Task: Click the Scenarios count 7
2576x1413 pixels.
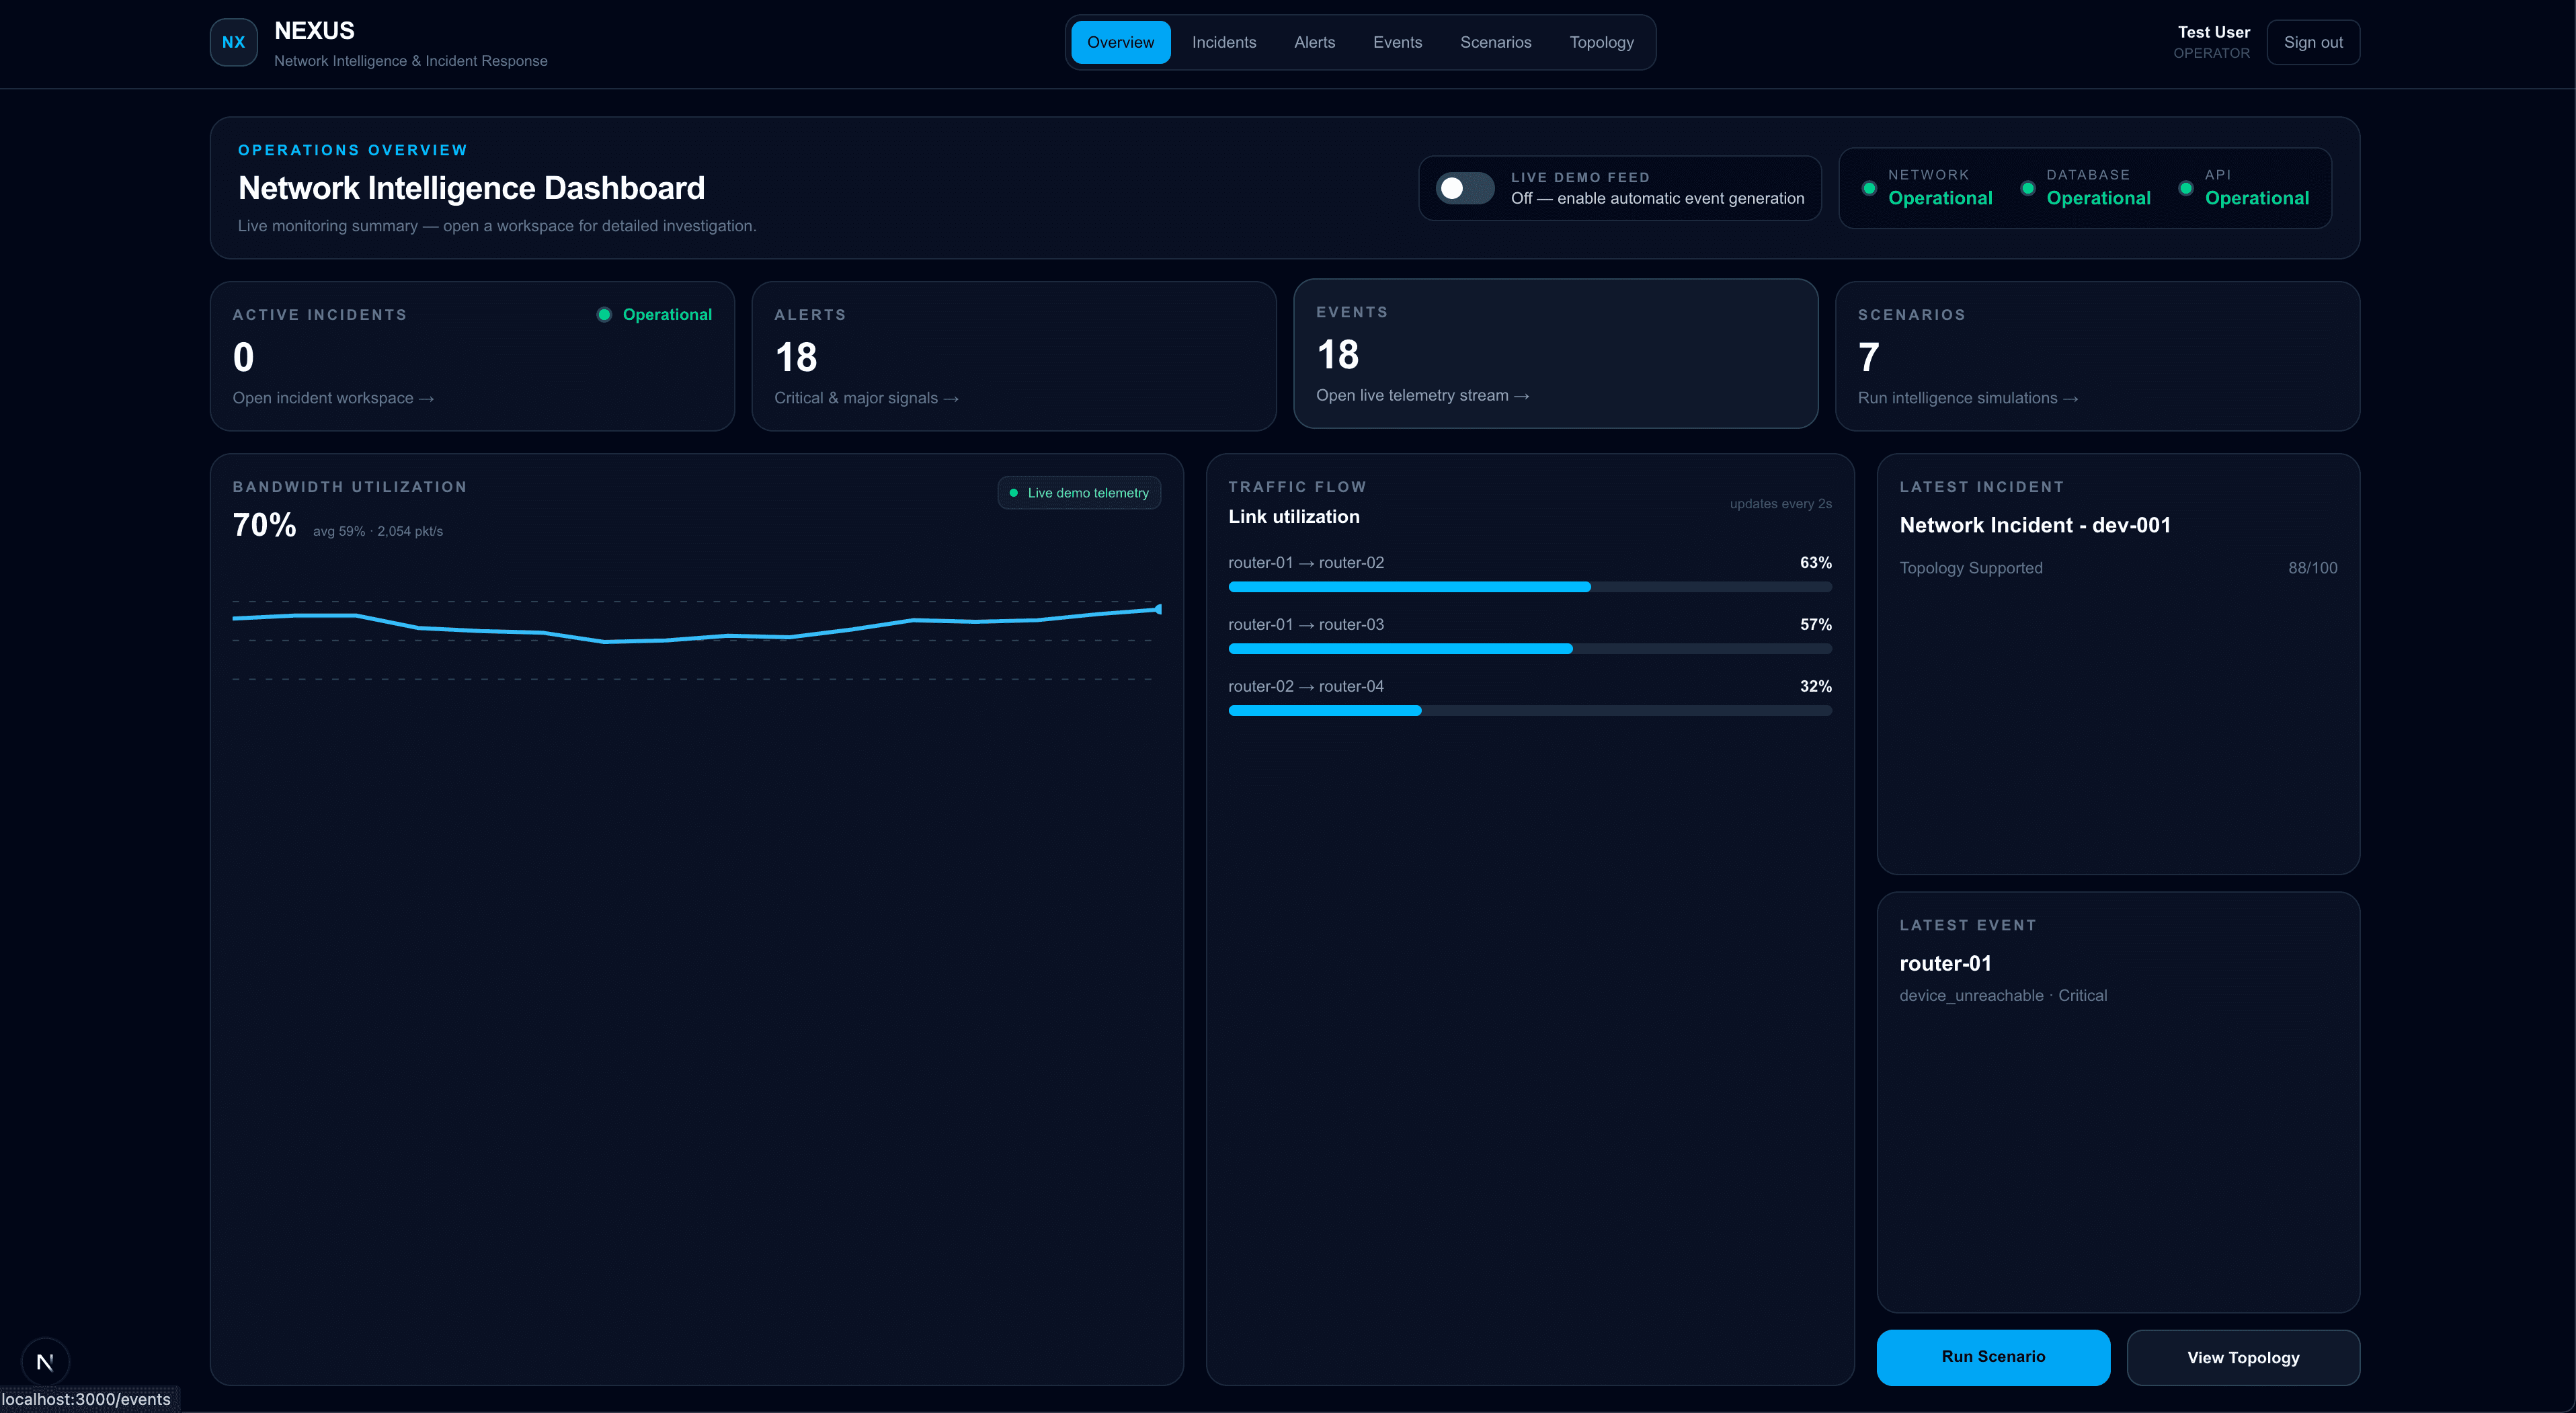Action: pyautogui.click(x=1868, y=357)
